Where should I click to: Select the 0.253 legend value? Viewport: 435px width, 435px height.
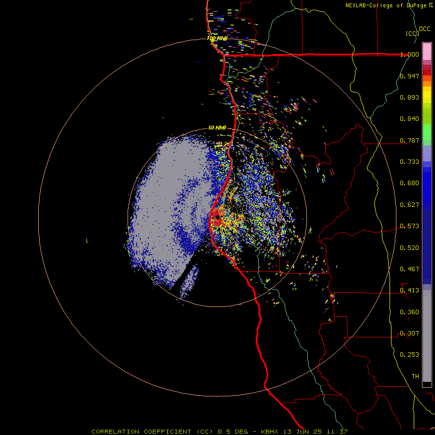pyautogui.click(x=409, y=355)
